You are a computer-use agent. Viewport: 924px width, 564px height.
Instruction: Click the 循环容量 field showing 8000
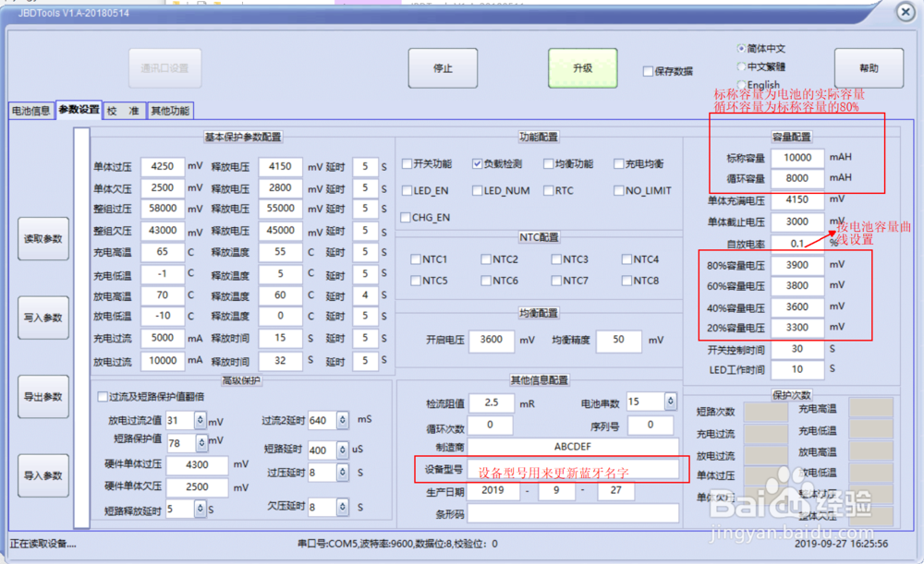tap(797, 178)
